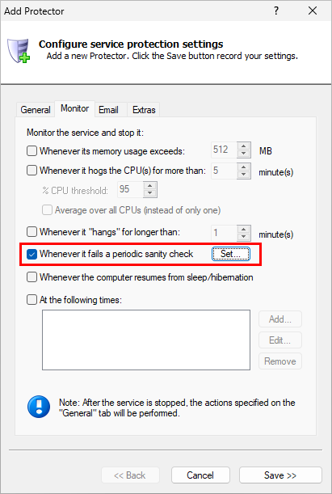332x494 pixels.
Task: Increase the hang duration minutes spinner
Action: [244, 229]
